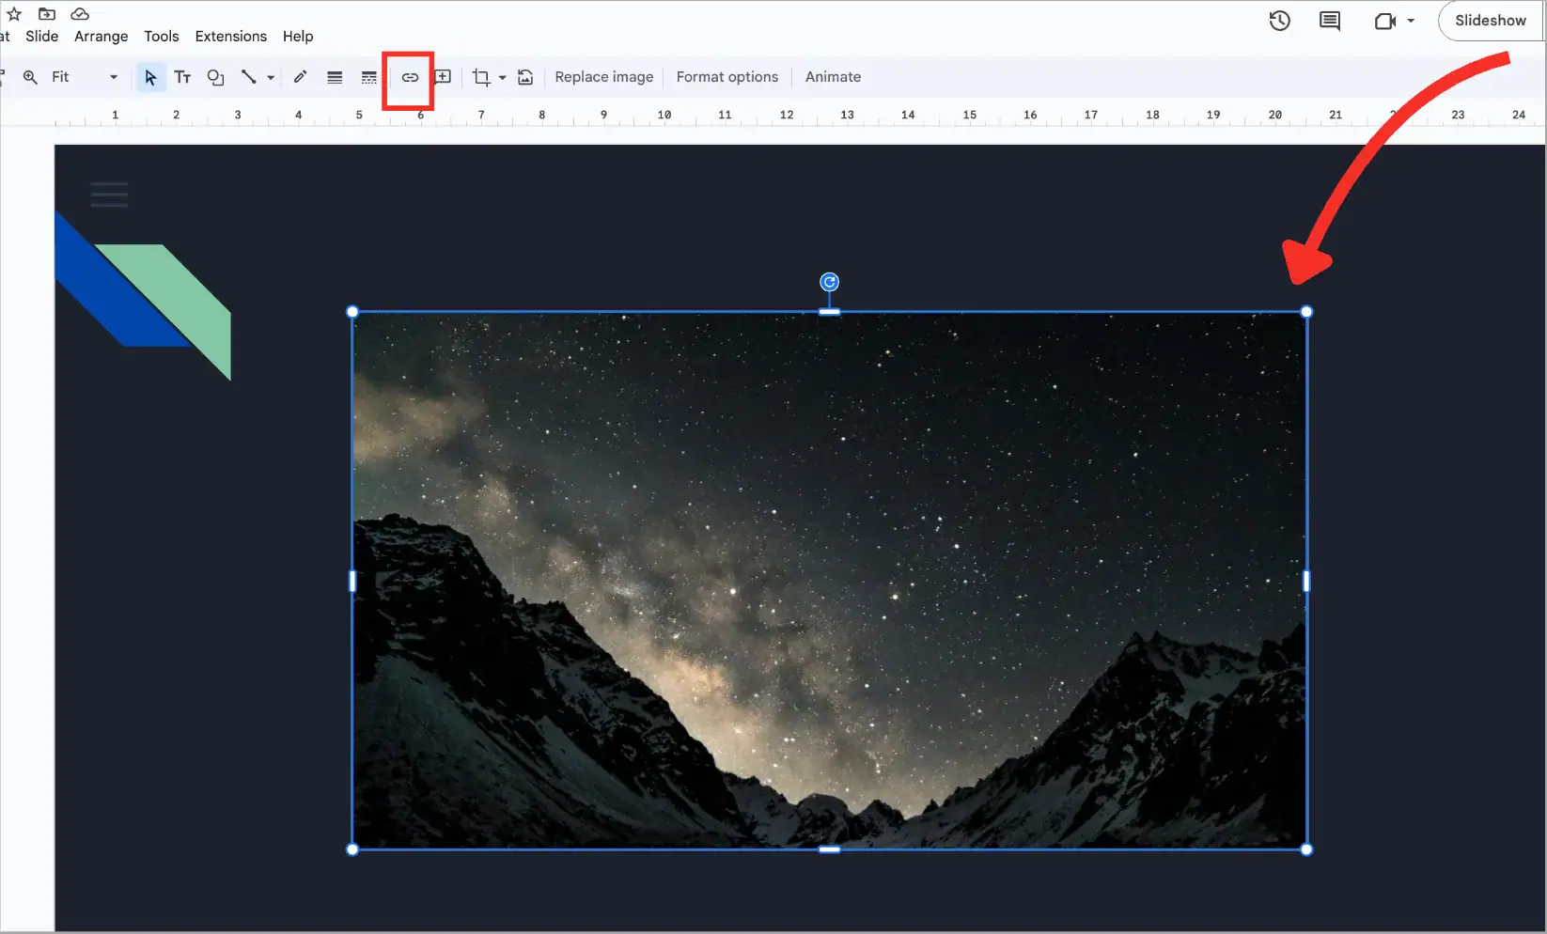The width and height of the screenshot is (1547, 934).
Task: Check the cloud save status icon
Action: pos(80,13)
